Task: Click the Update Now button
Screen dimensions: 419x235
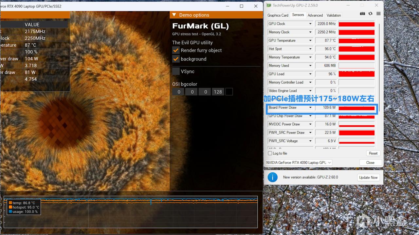Action: [x=368, y=178]
